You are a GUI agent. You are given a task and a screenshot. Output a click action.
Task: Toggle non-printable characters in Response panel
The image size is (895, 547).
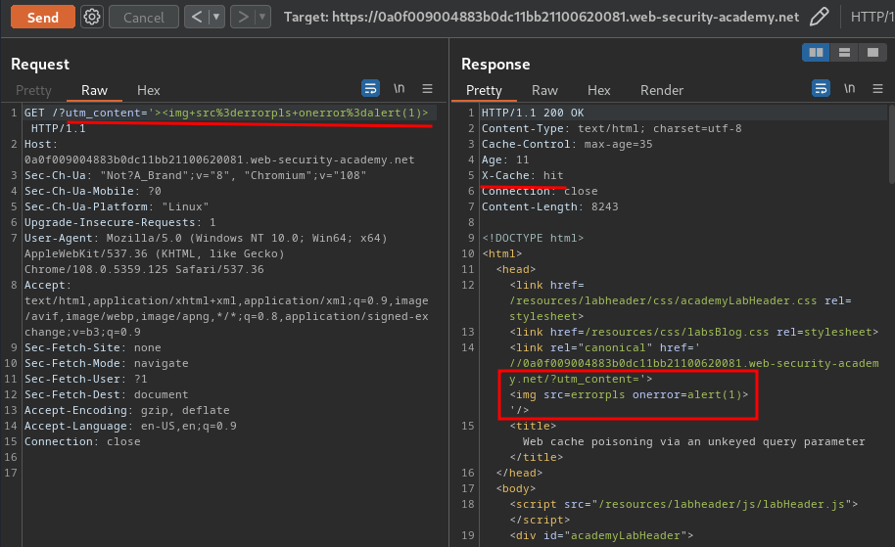click(849, 88)
